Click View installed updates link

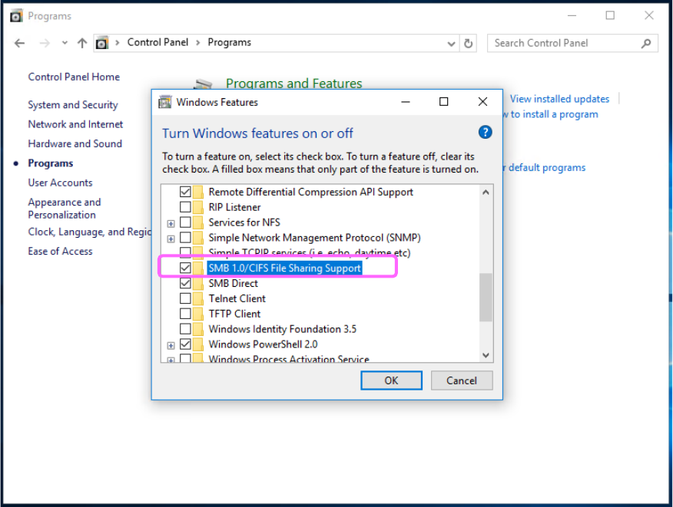point(559,99)
